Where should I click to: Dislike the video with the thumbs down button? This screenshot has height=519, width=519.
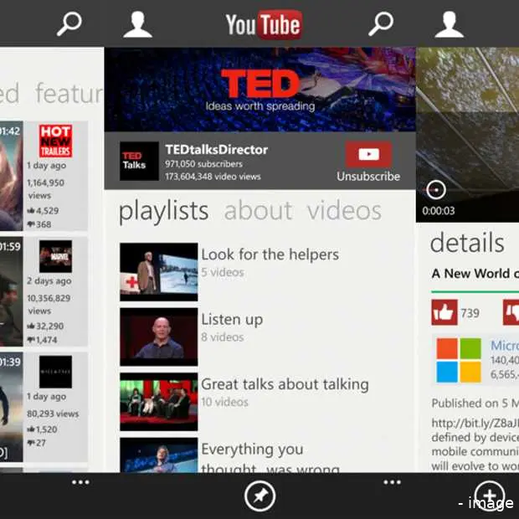[x=511, y=312]
